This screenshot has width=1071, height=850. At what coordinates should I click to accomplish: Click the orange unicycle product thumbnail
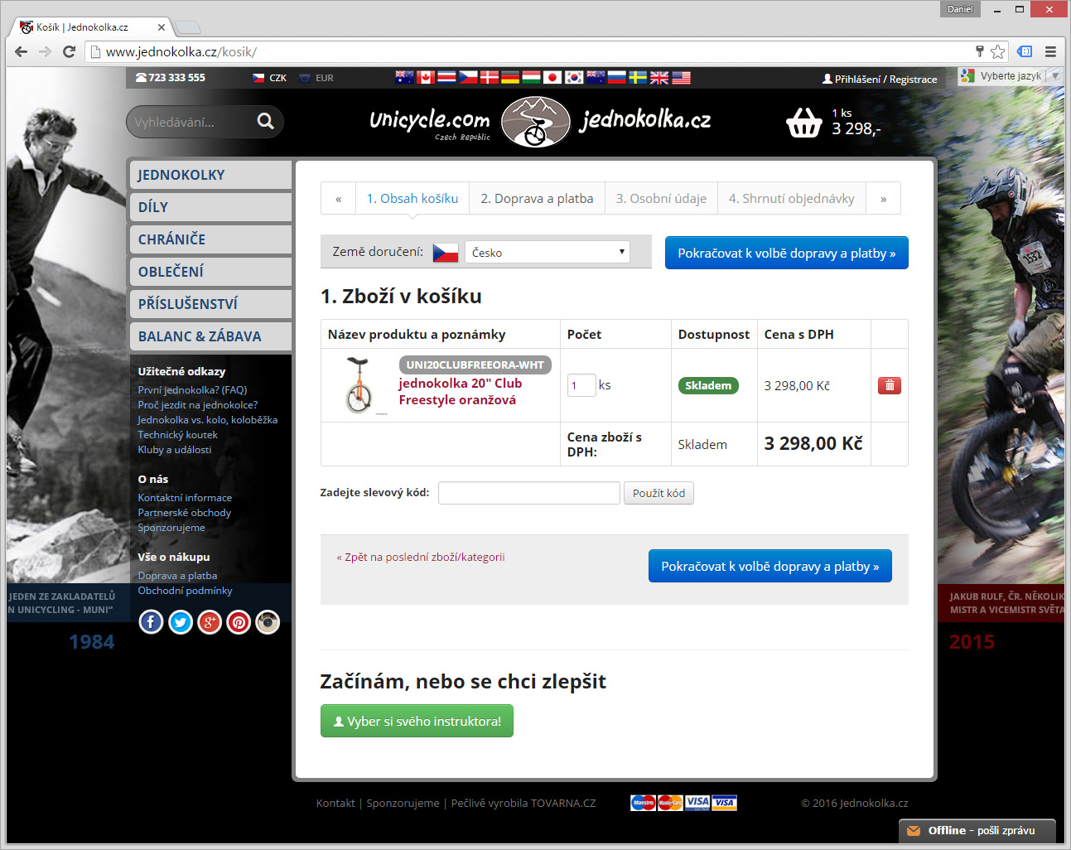pyautogui.click(x=359, y=385)
